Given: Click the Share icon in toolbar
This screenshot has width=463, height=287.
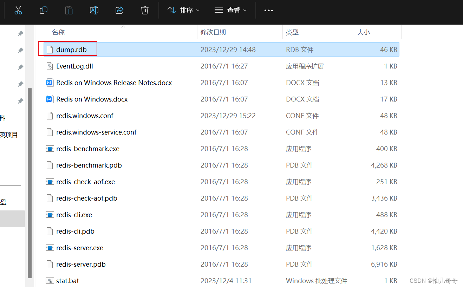Looking at the screenshot, I should (119, 11).
